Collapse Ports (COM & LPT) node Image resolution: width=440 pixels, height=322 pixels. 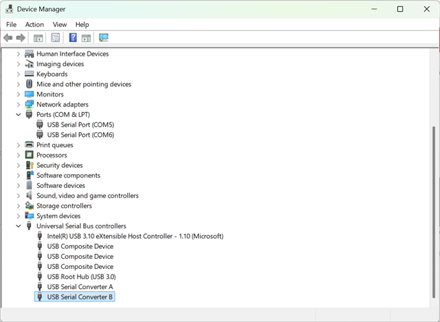pos(19,114)
